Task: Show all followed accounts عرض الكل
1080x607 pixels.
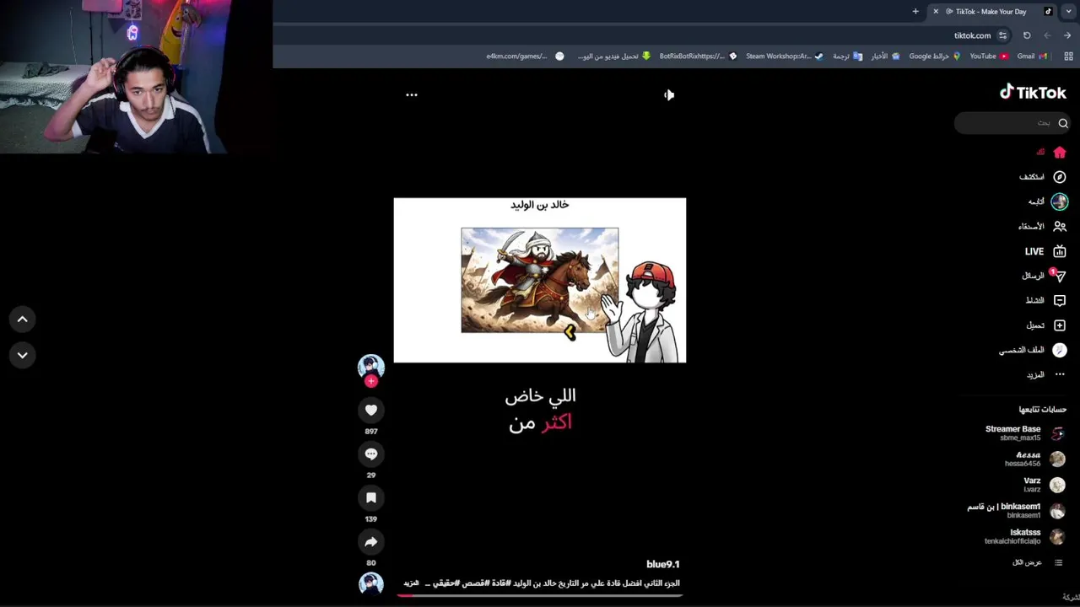Action: [1027, 562]
